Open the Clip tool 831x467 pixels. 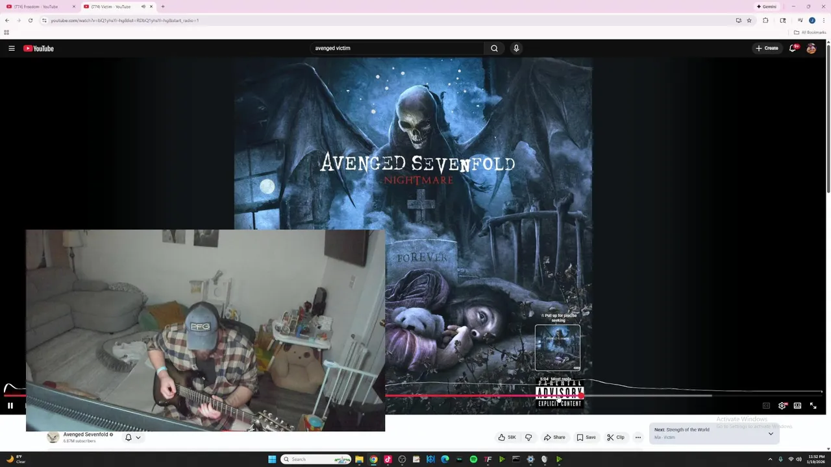tap(615, 437)
